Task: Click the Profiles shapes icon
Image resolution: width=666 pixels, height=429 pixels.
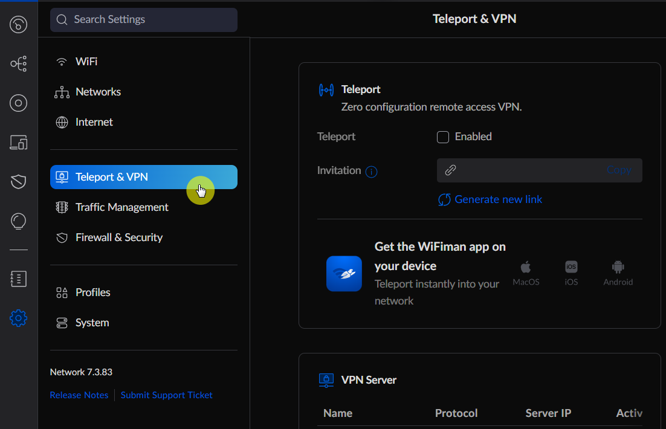Action: click(62, 292)
